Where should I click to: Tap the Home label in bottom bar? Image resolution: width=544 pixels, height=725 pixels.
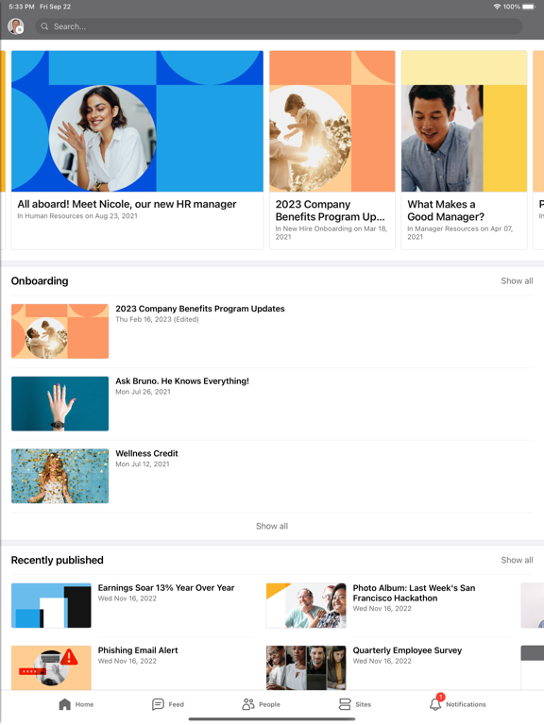(x=84, y=704)
